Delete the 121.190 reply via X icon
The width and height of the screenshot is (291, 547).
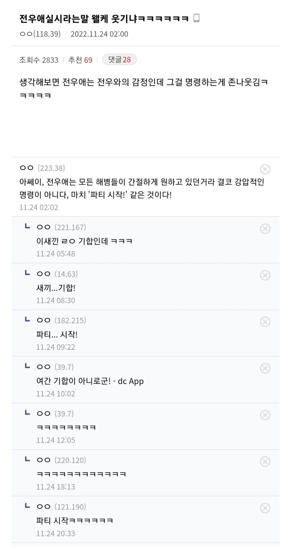coord(265,508)
